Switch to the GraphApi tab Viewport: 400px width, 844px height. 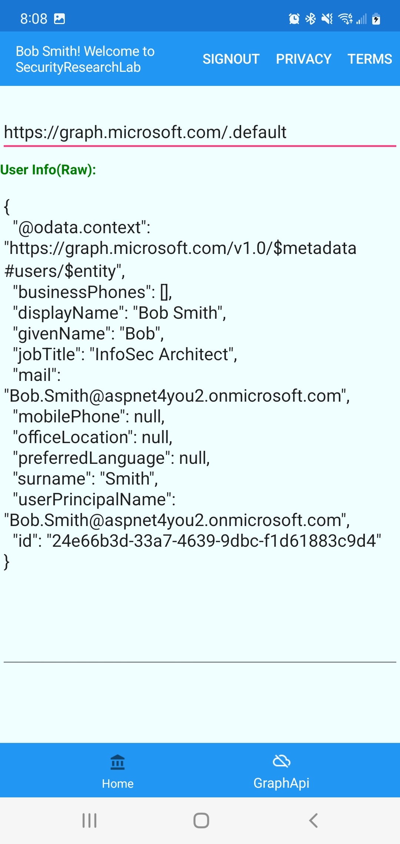click(x=281, y=771)
